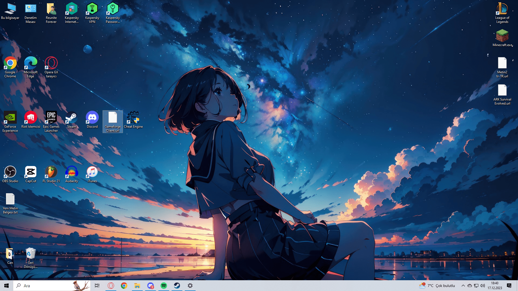Expand hidden system tray icons

pos(463,286)
